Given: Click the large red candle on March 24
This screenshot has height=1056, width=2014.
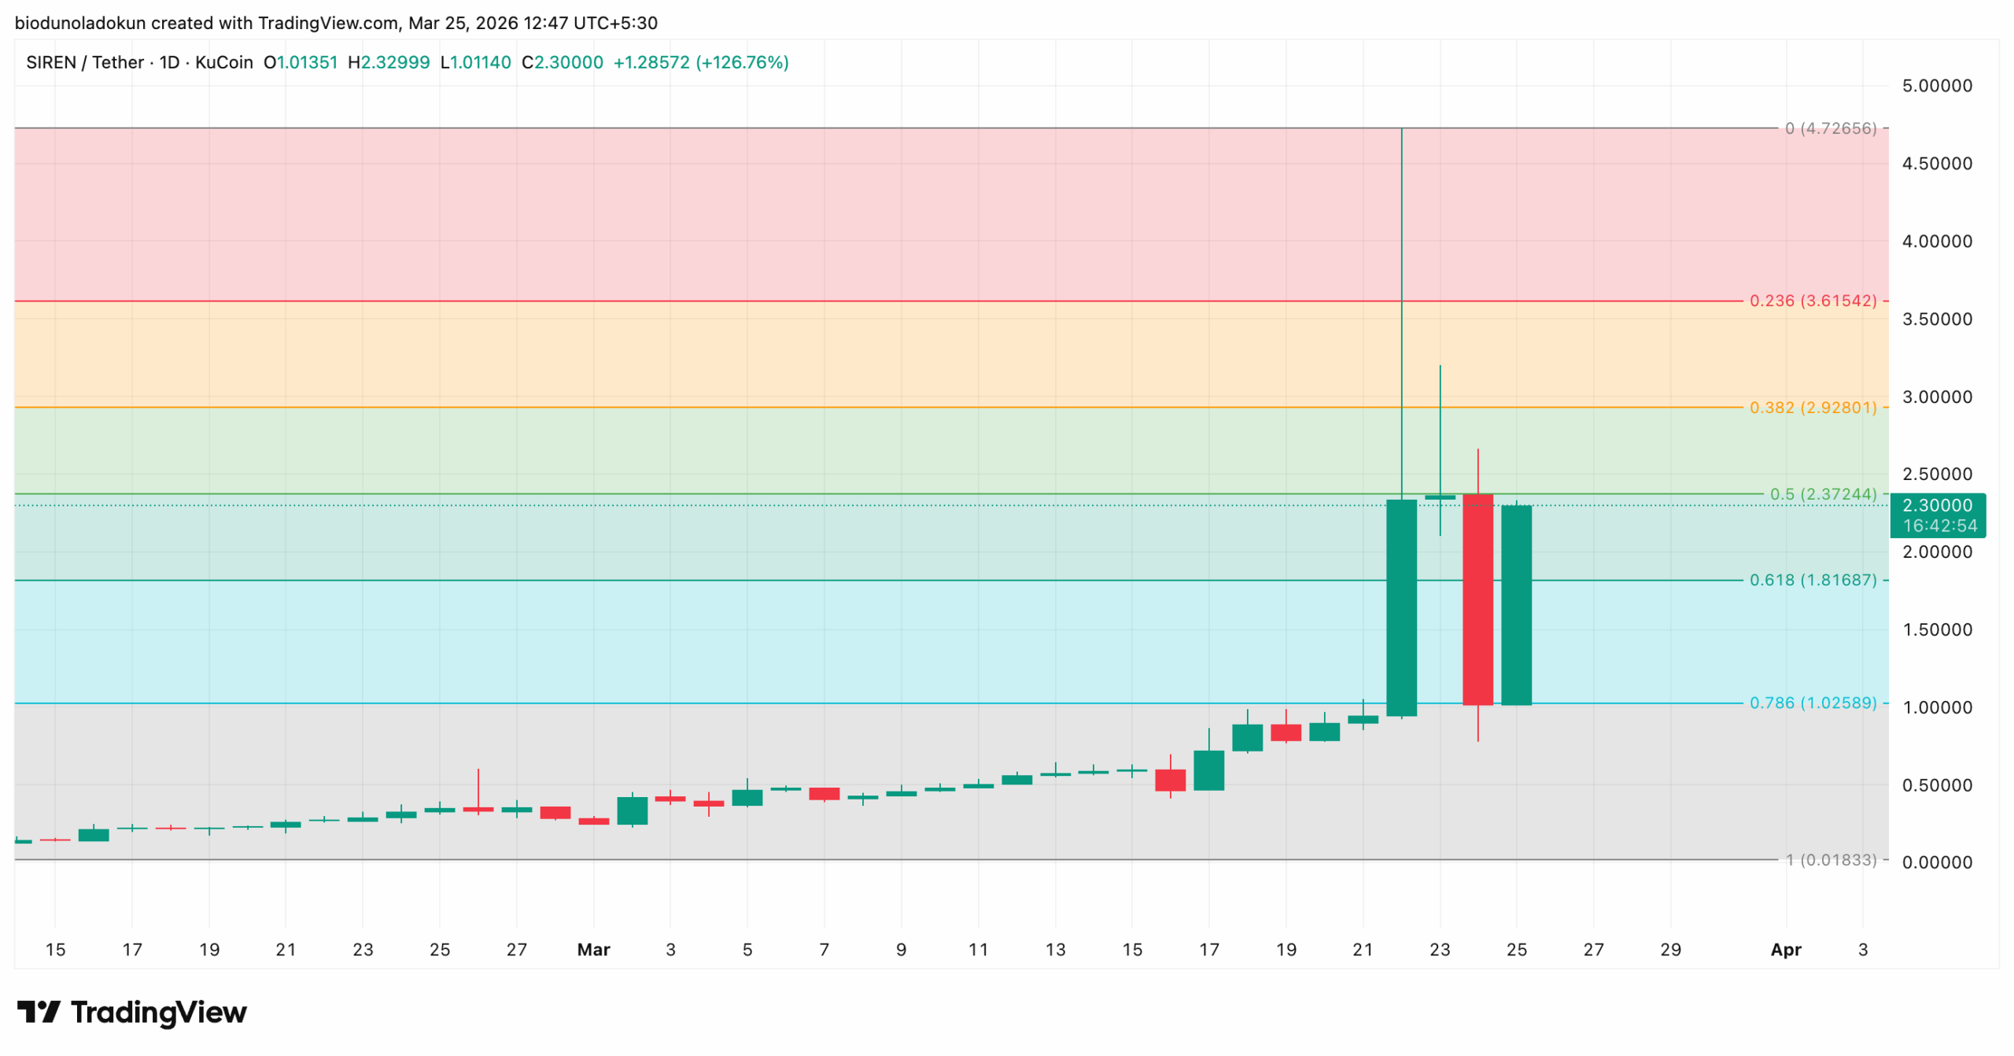Looking at the screenshot, I should pyautogui.click(x=1477, y=600).
